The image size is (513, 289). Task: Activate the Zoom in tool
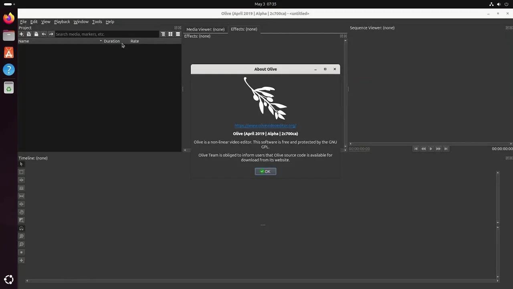coord(21,236)
